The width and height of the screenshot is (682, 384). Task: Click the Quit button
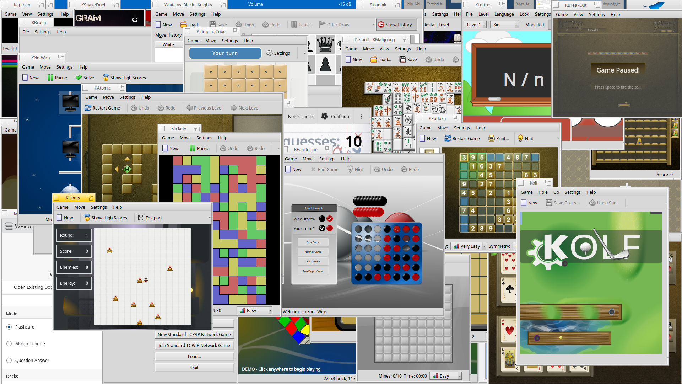point(194,367)
